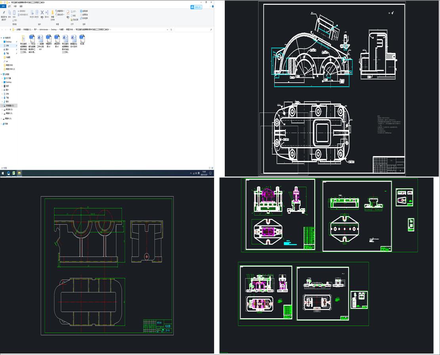Click the Back navigation arrow
Viewport: 440px width, 355px height.
click(2, 29)
